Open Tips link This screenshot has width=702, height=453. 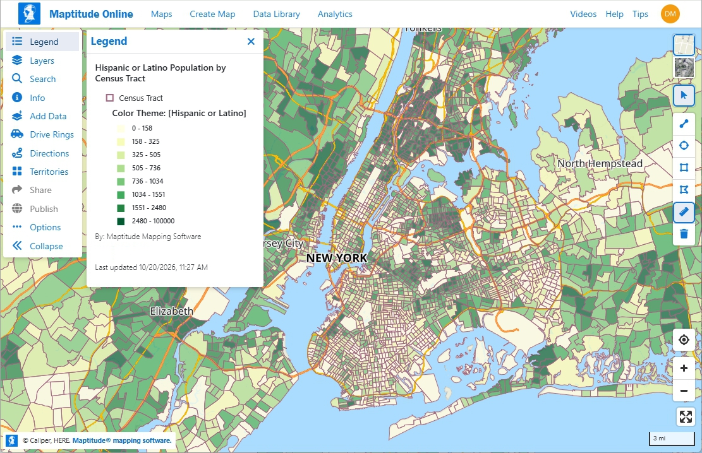pyautogui.click(x=640, y=14)
